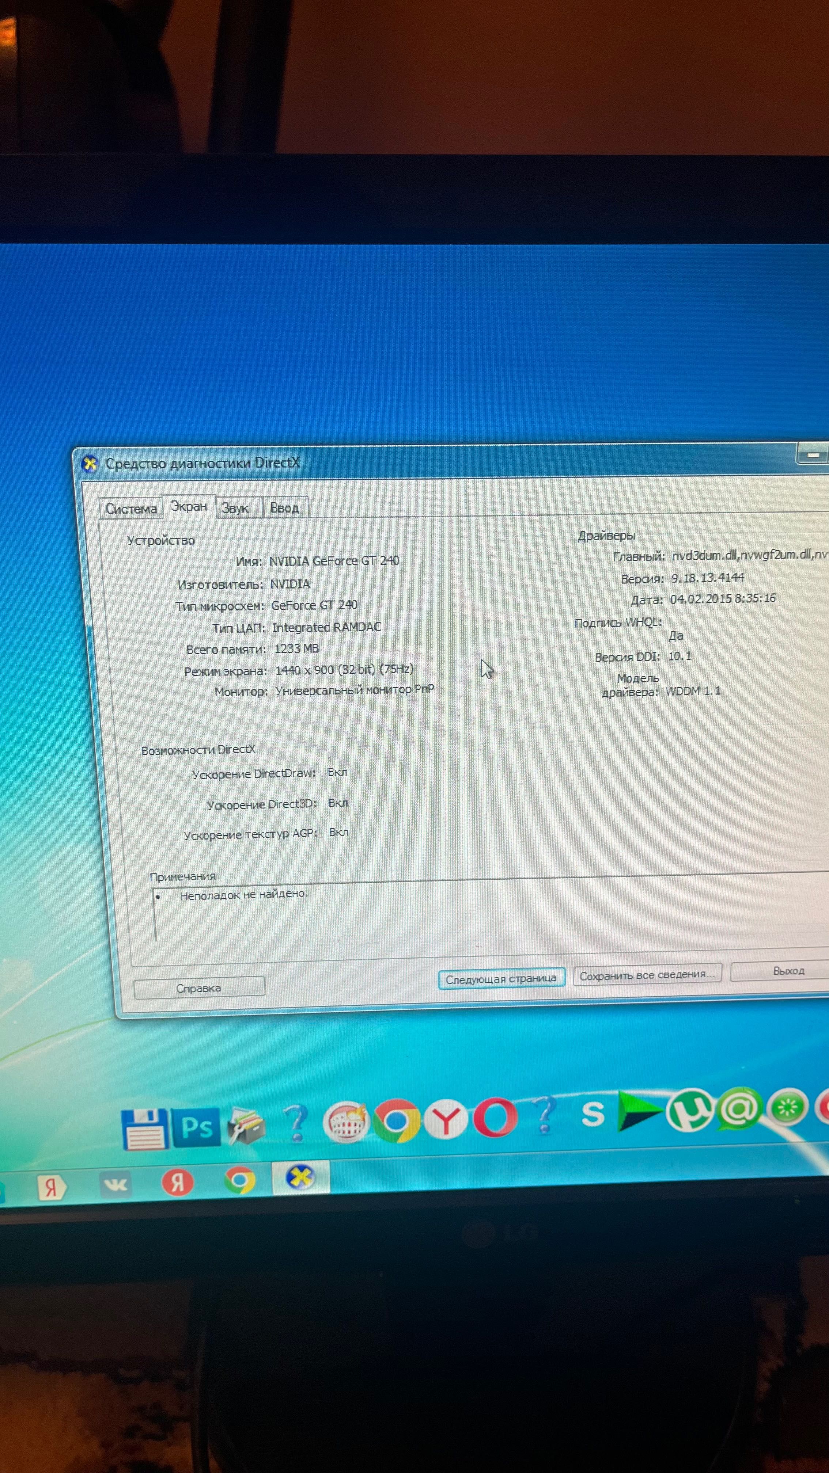Click the Устройство group label

pos(161,540)
